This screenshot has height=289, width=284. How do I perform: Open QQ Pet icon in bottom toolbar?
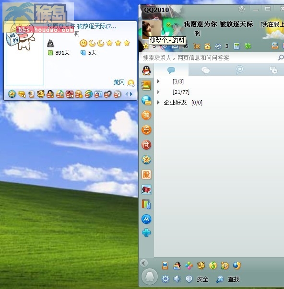[201, 266]
